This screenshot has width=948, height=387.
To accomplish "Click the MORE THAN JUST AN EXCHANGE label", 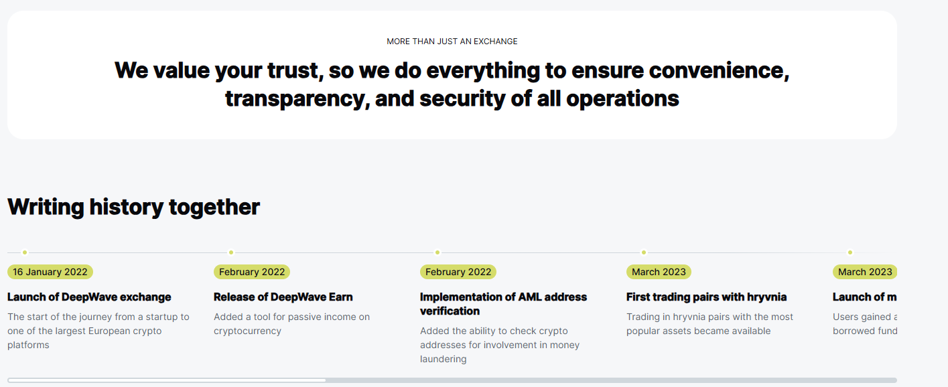I will [452, 42].
